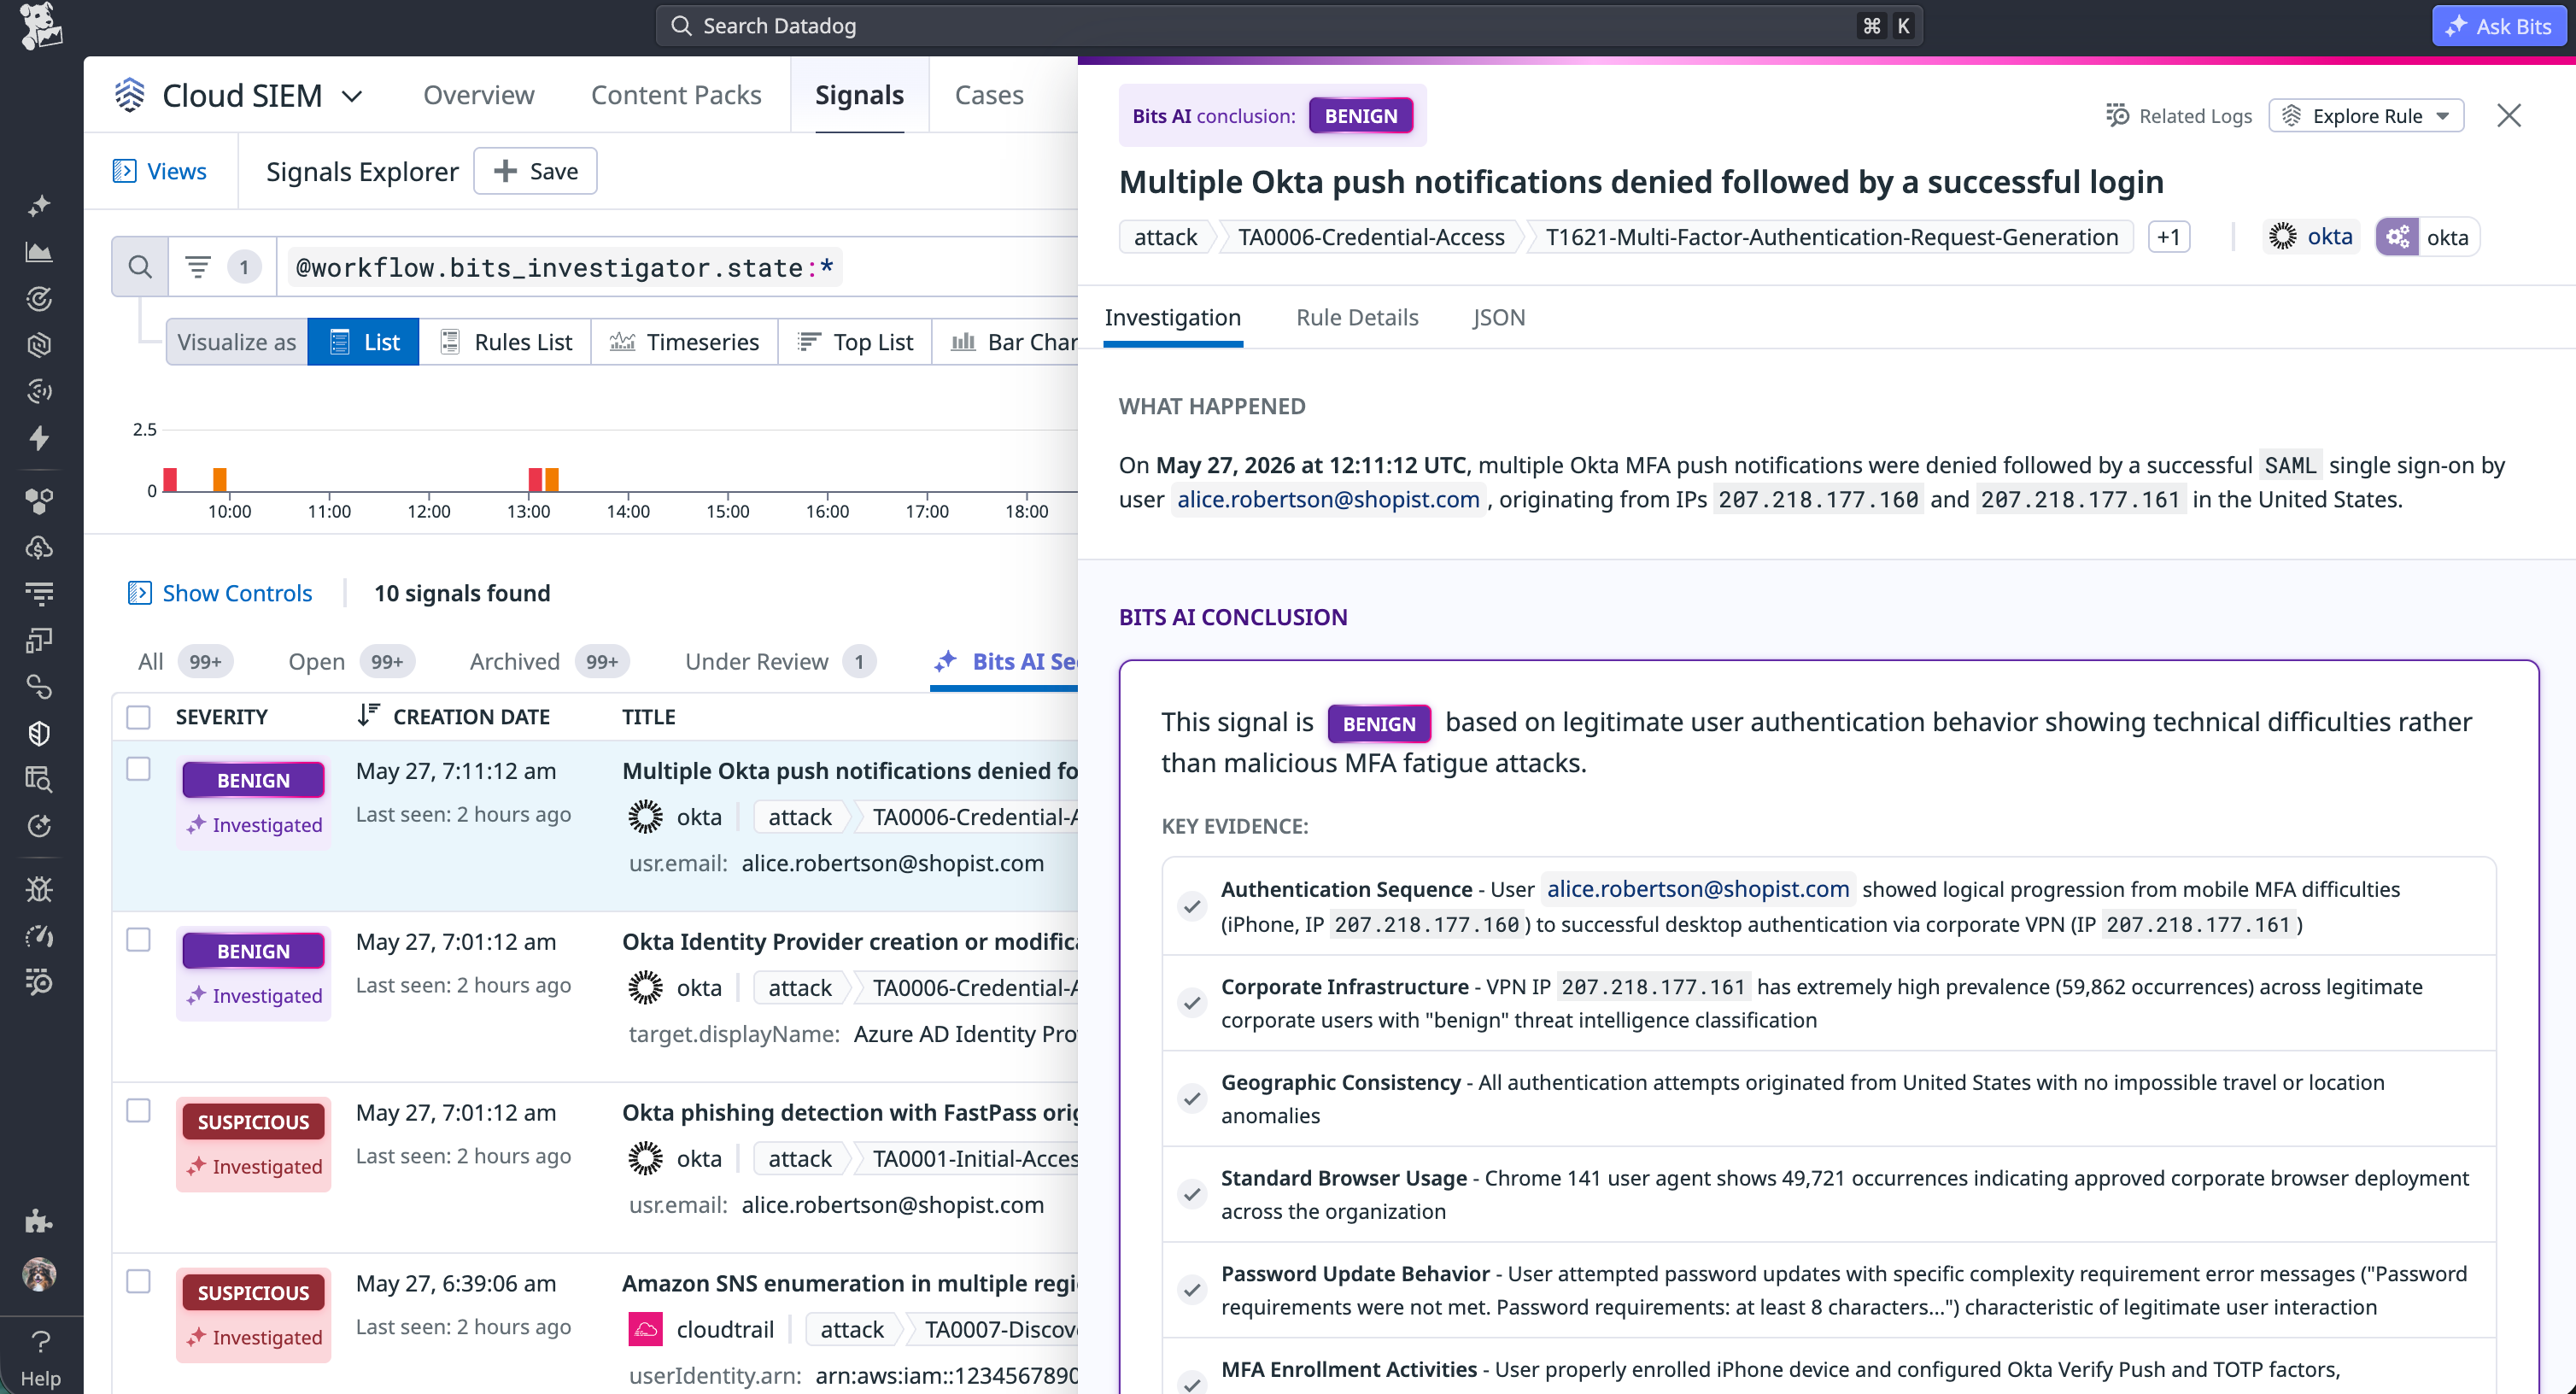The image size is (2576, 1394).
Task: Check the box for Okta phishing detection row
Action: [x=139, y=1111]
